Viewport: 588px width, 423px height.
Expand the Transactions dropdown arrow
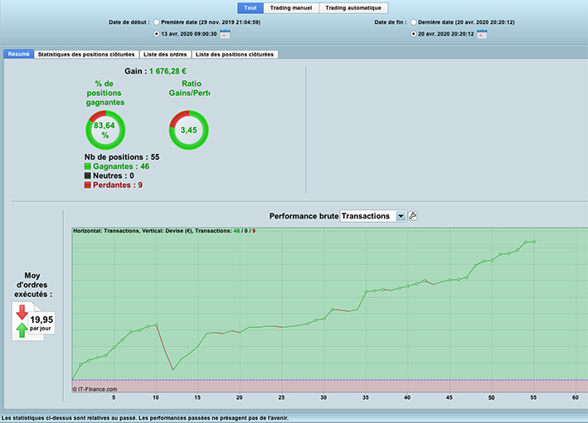[x=401, y=216]
